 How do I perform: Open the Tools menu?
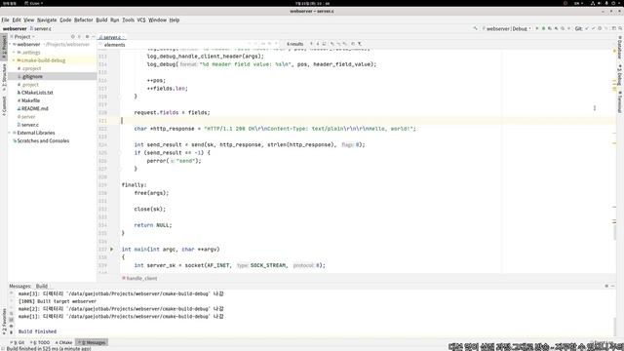(128, 19)
